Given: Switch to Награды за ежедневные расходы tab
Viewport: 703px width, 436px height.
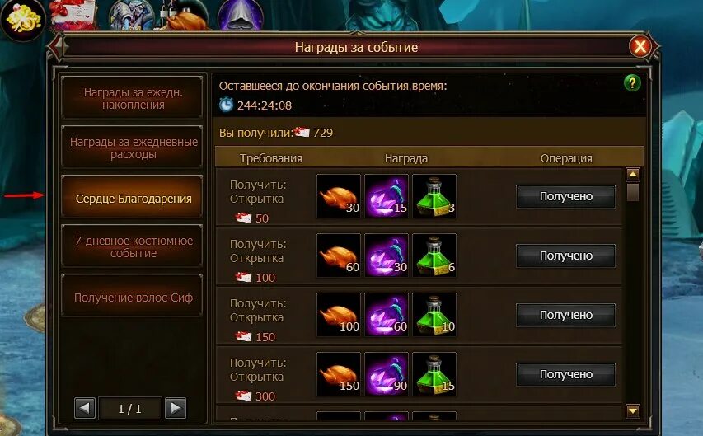Looking at the screenshot, I should 133,148.
